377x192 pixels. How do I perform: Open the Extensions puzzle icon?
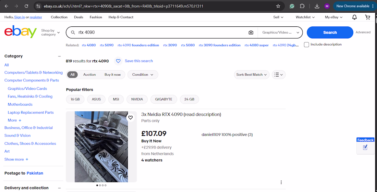[x=302, y=6]
